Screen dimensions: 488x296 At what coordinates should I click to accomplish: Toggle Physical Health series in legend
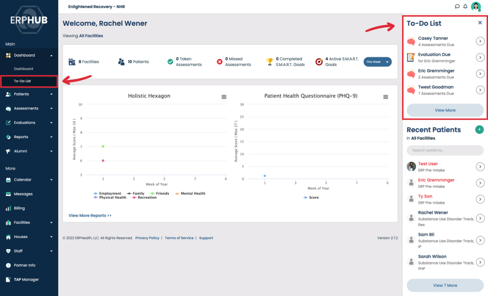click(x=110, y=197)
